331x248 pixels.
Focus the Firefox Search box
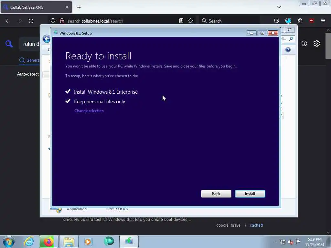point(230,21)
